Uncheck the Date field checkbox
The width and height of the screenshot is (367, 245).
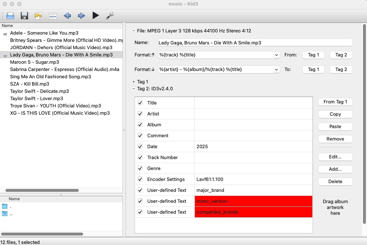pos(140,146)
